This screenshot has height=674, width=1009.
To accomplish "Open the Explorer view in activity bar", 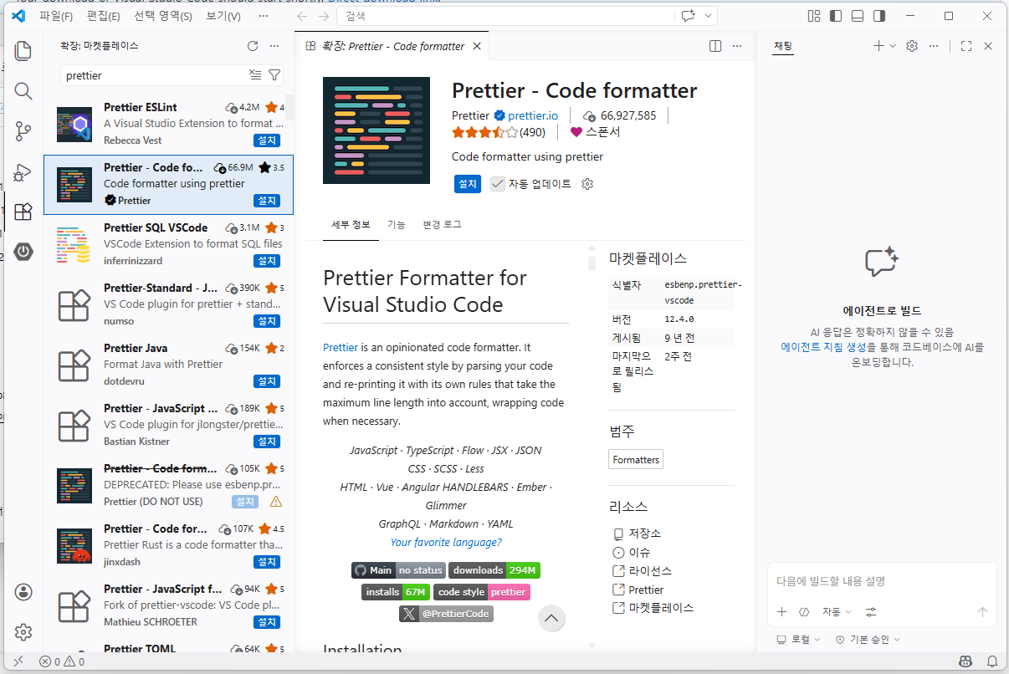I will pos(23,51).
